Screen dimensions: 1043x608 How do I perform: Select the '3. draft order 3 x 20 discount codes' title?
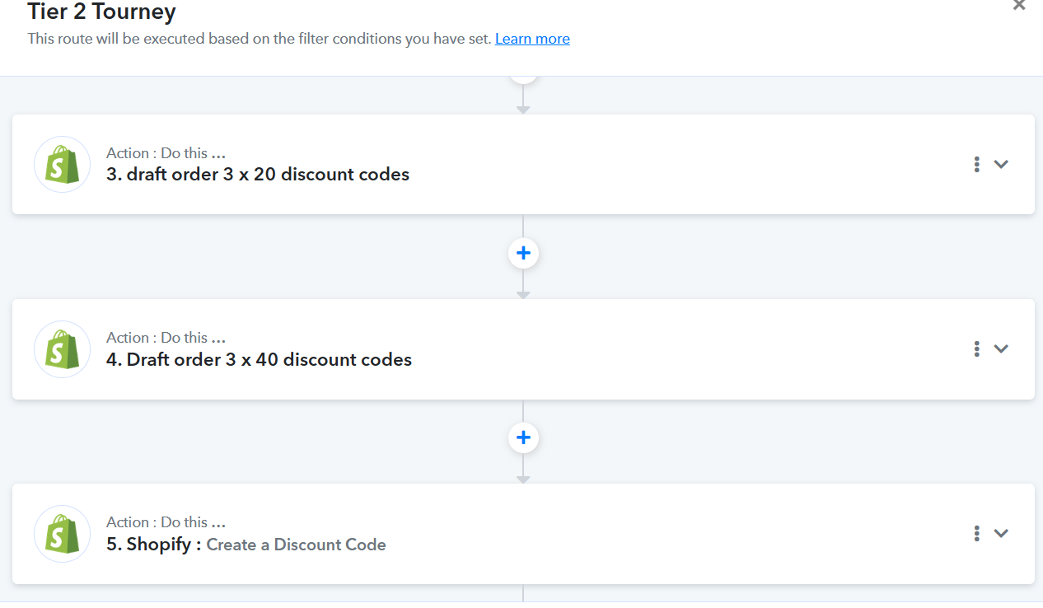[x=258, y=175]
